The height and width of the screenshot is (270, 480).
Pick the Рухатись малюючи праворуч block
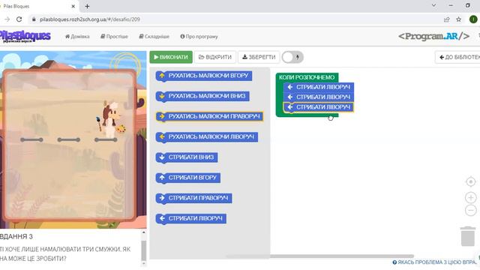(209, 116)
